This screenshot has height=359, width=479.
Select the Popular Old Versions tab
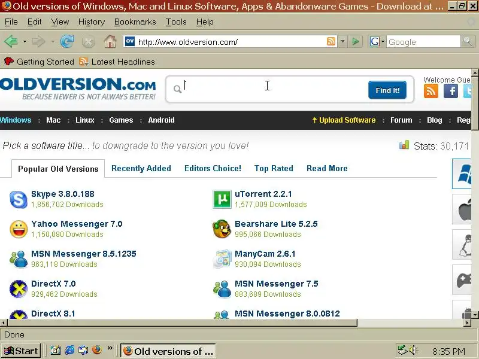click(x=58, y=169)
